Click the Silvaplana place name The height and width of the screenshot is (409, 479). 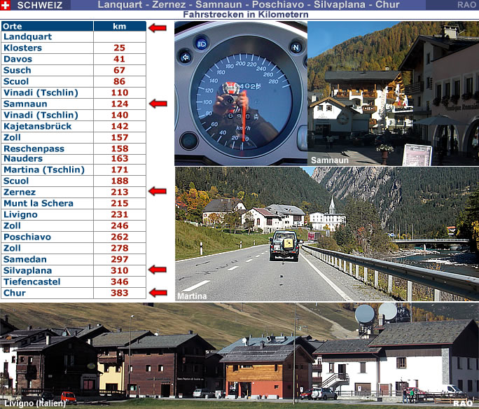click(27, 270)
